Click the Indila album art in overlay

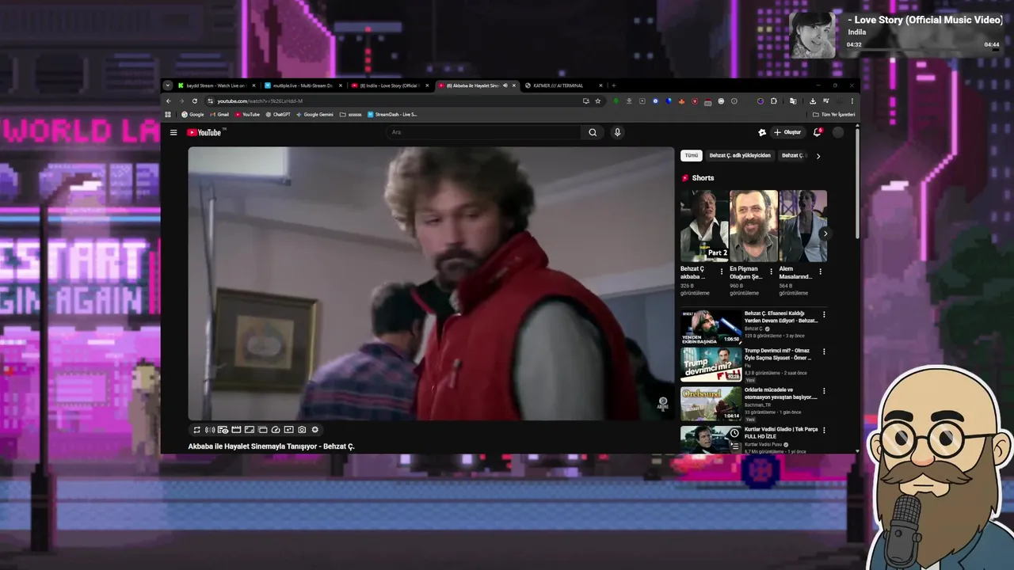812,34
